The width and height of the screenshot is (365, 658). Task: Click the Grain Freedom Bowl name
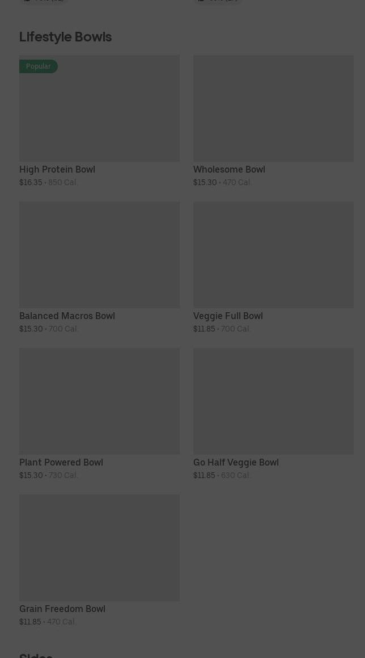[62, 609]
